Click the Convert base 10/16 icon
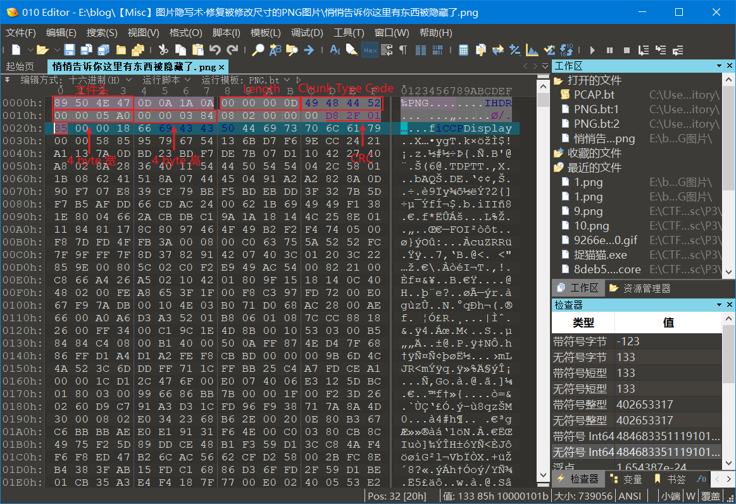The width and height of the screenshot is (736, 504). click(x=566, y=50)
